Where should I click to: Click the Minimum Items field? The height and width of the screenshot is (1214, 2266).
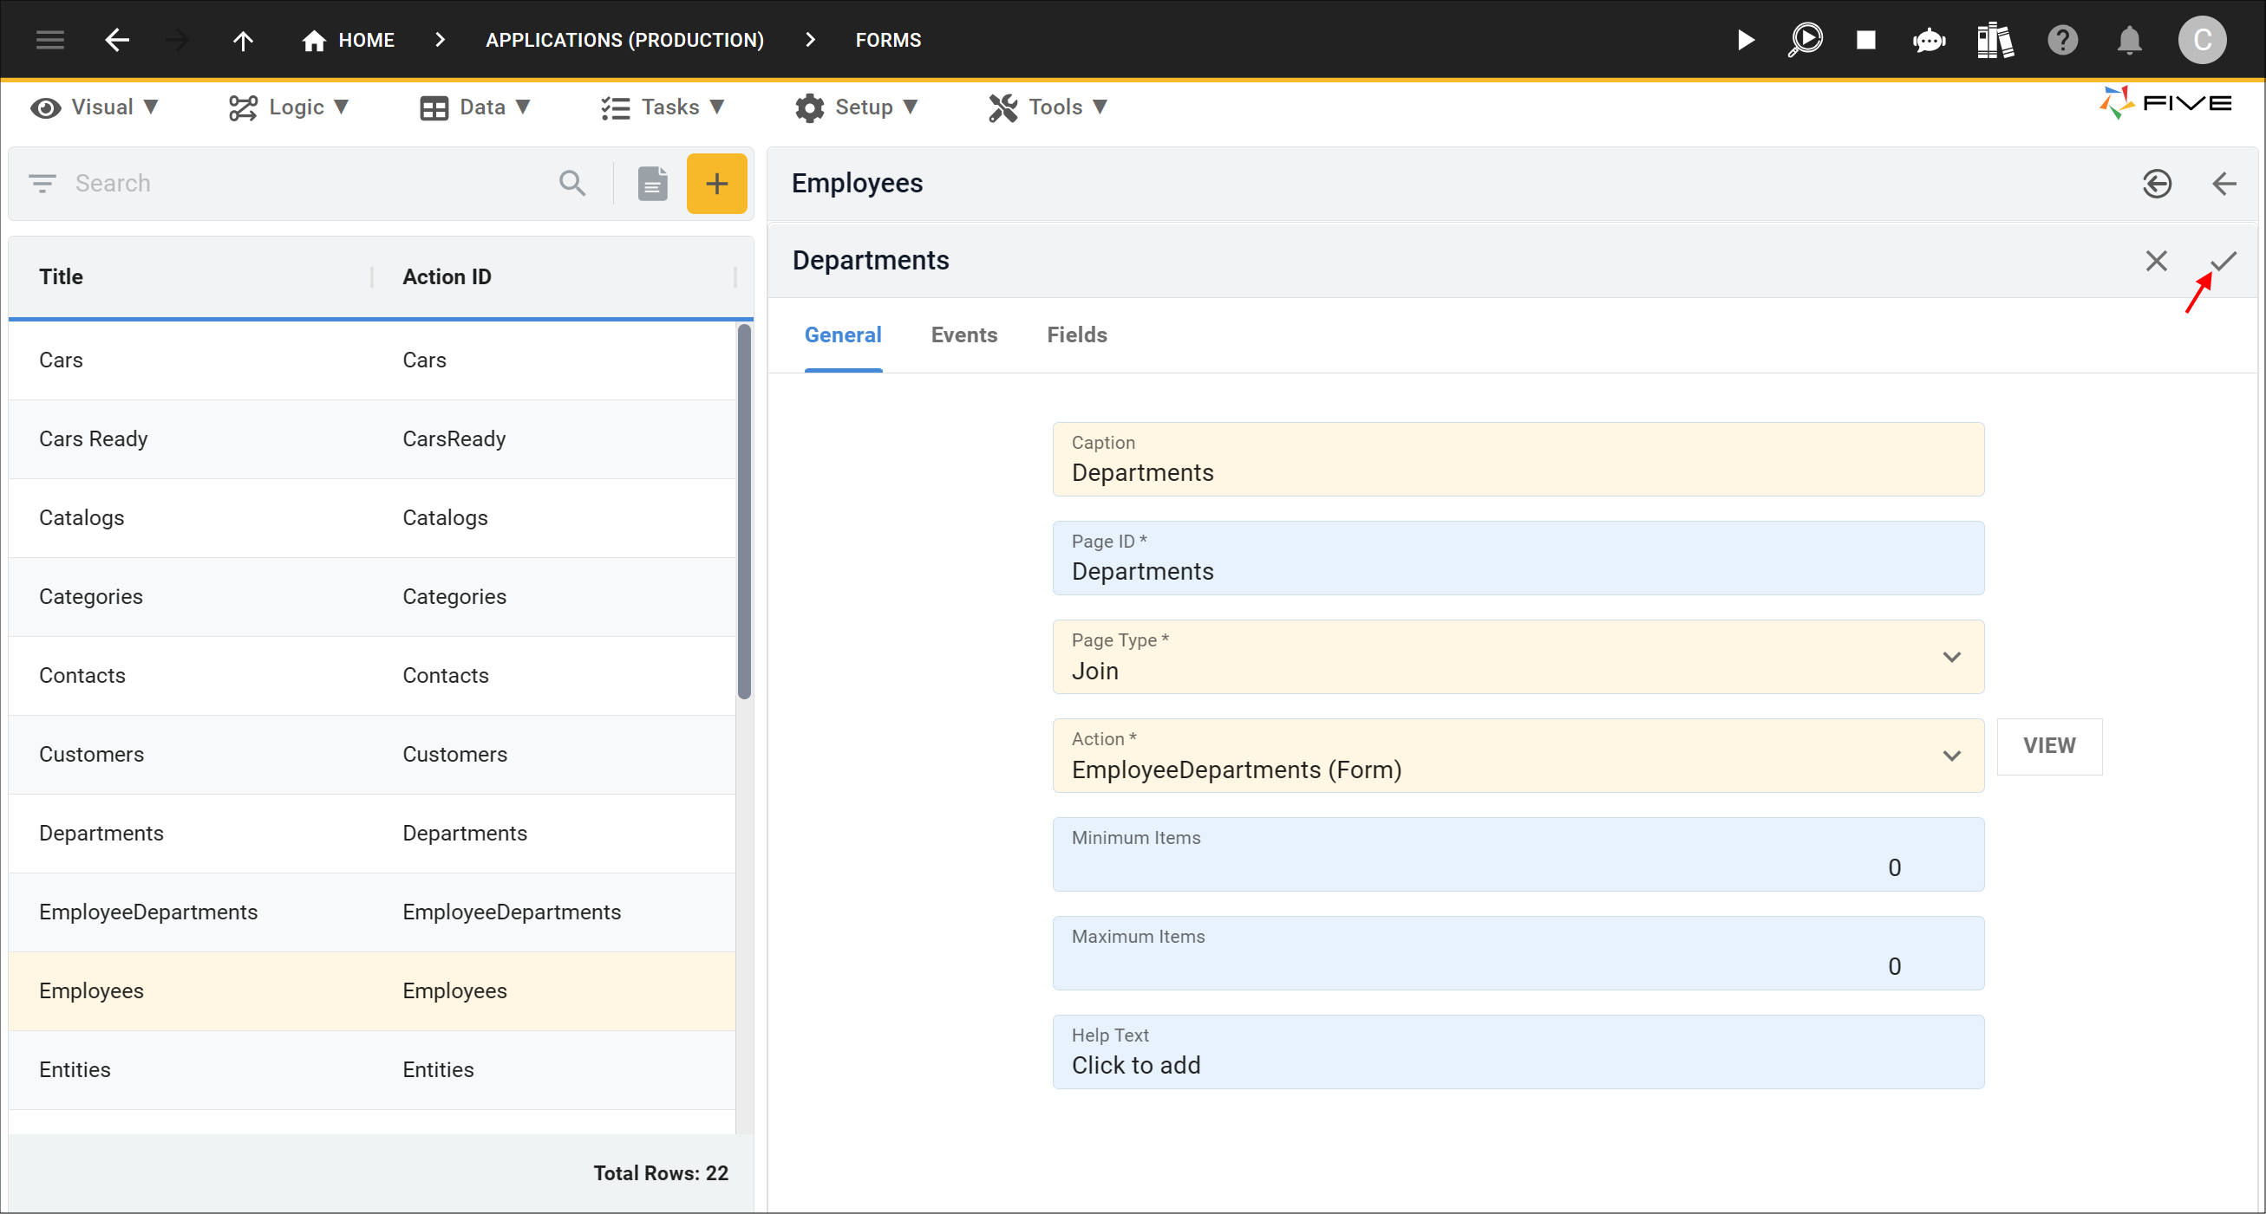1518,854
